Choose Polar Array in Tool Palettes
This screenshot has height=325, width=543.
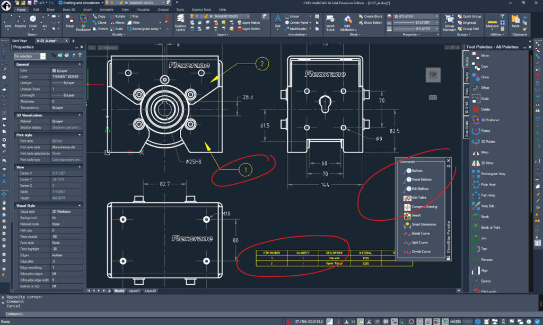tap(484, 184)
